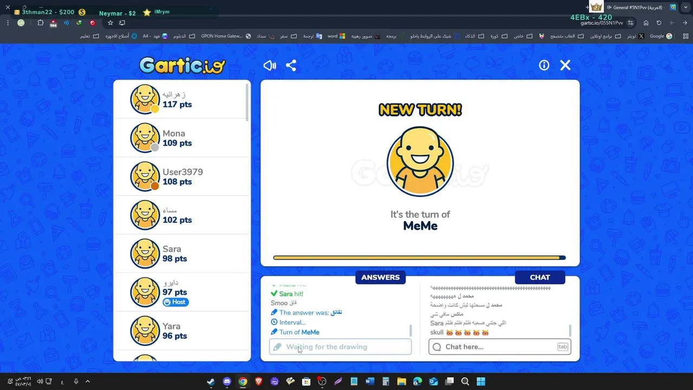Open the Google bookmark
Image resolution: width=693 pixels, height=390 pixels.
click(661, 36)
